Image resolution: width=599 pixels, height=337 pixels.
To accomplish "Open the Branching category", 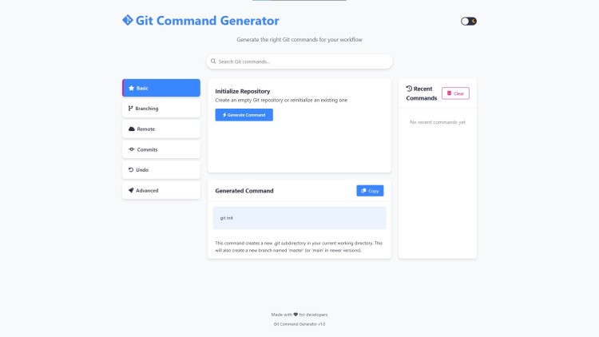I will (161, 109).
